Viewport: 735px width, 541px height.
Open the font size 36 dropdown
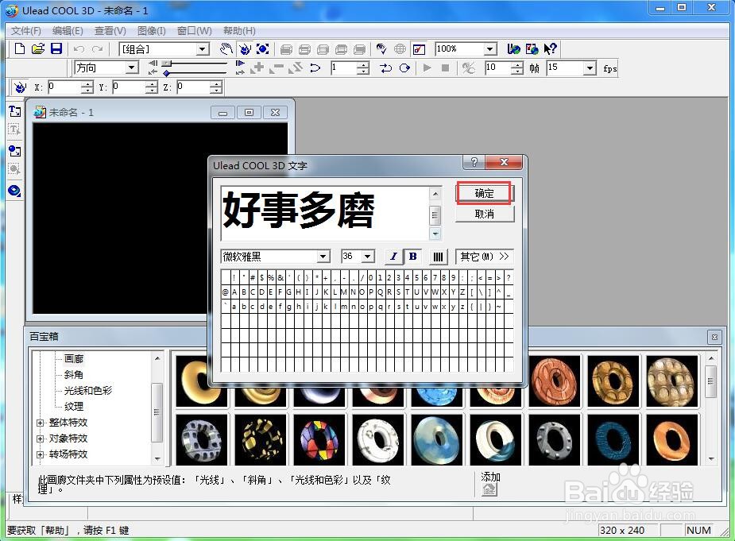[x=367, y=257]
